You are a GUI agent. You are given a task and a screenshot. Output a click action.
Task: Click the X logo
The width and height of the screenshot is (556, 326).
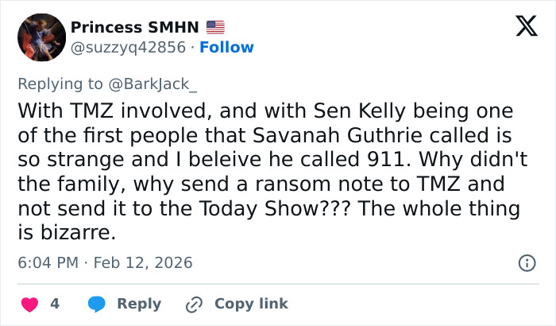pyautogui.click(x=521, y=27)
